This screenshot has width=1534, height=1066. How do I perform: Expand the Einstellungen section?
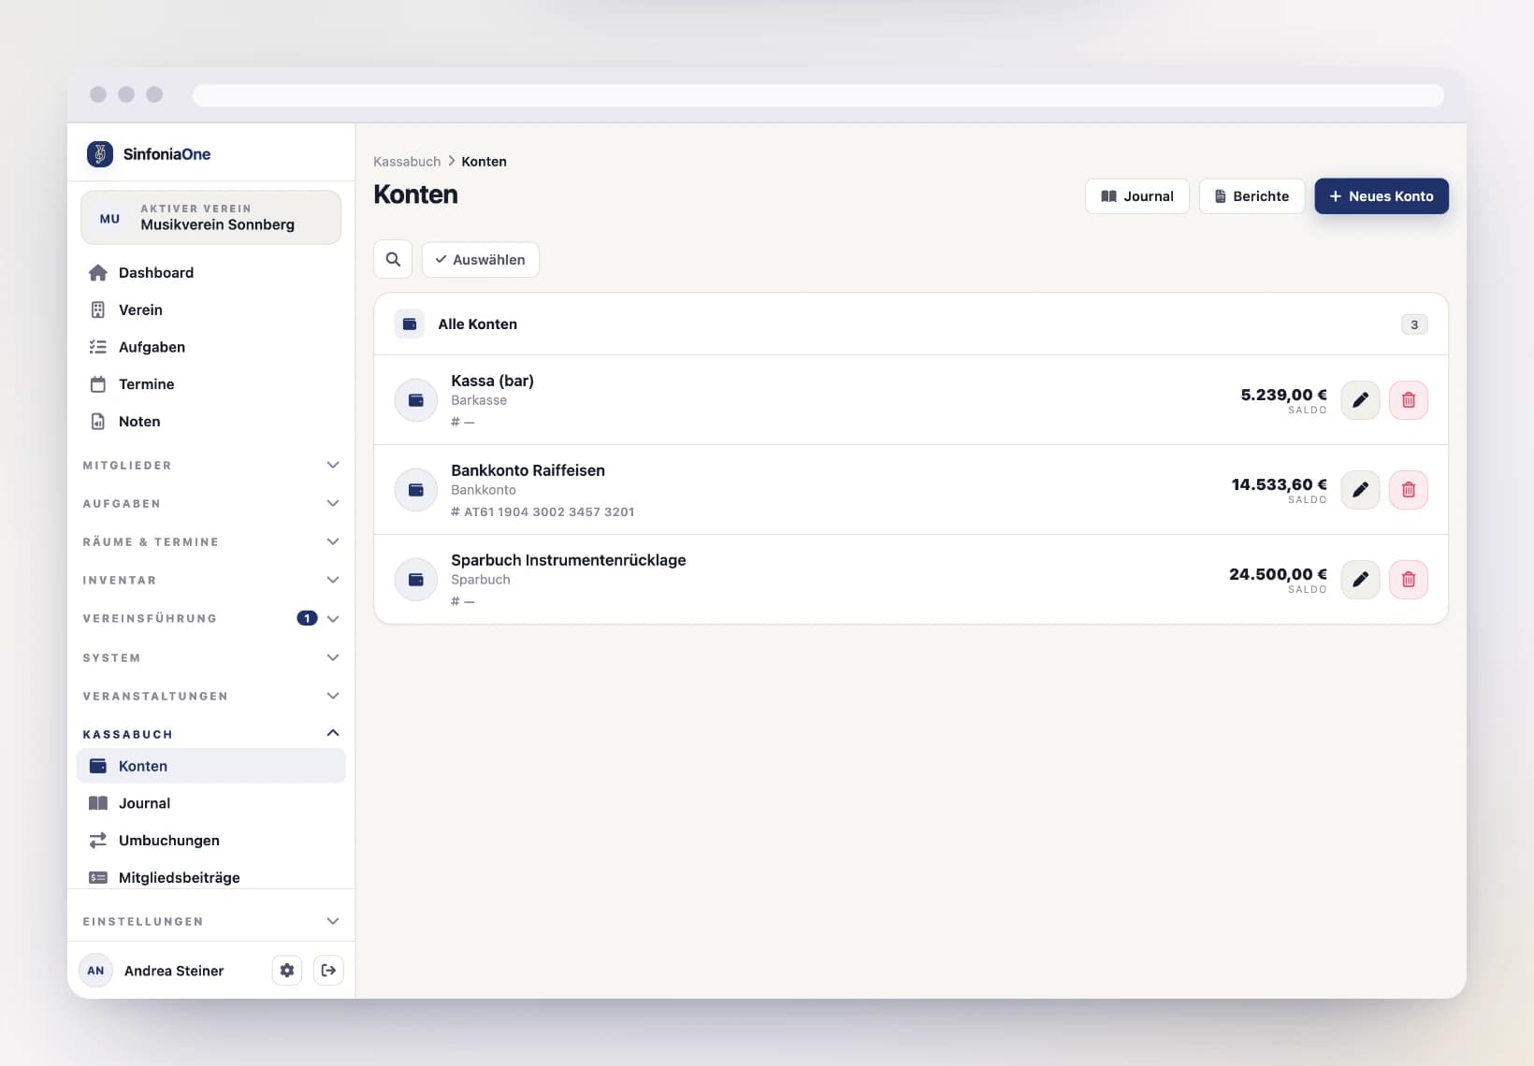pos(211,921)
